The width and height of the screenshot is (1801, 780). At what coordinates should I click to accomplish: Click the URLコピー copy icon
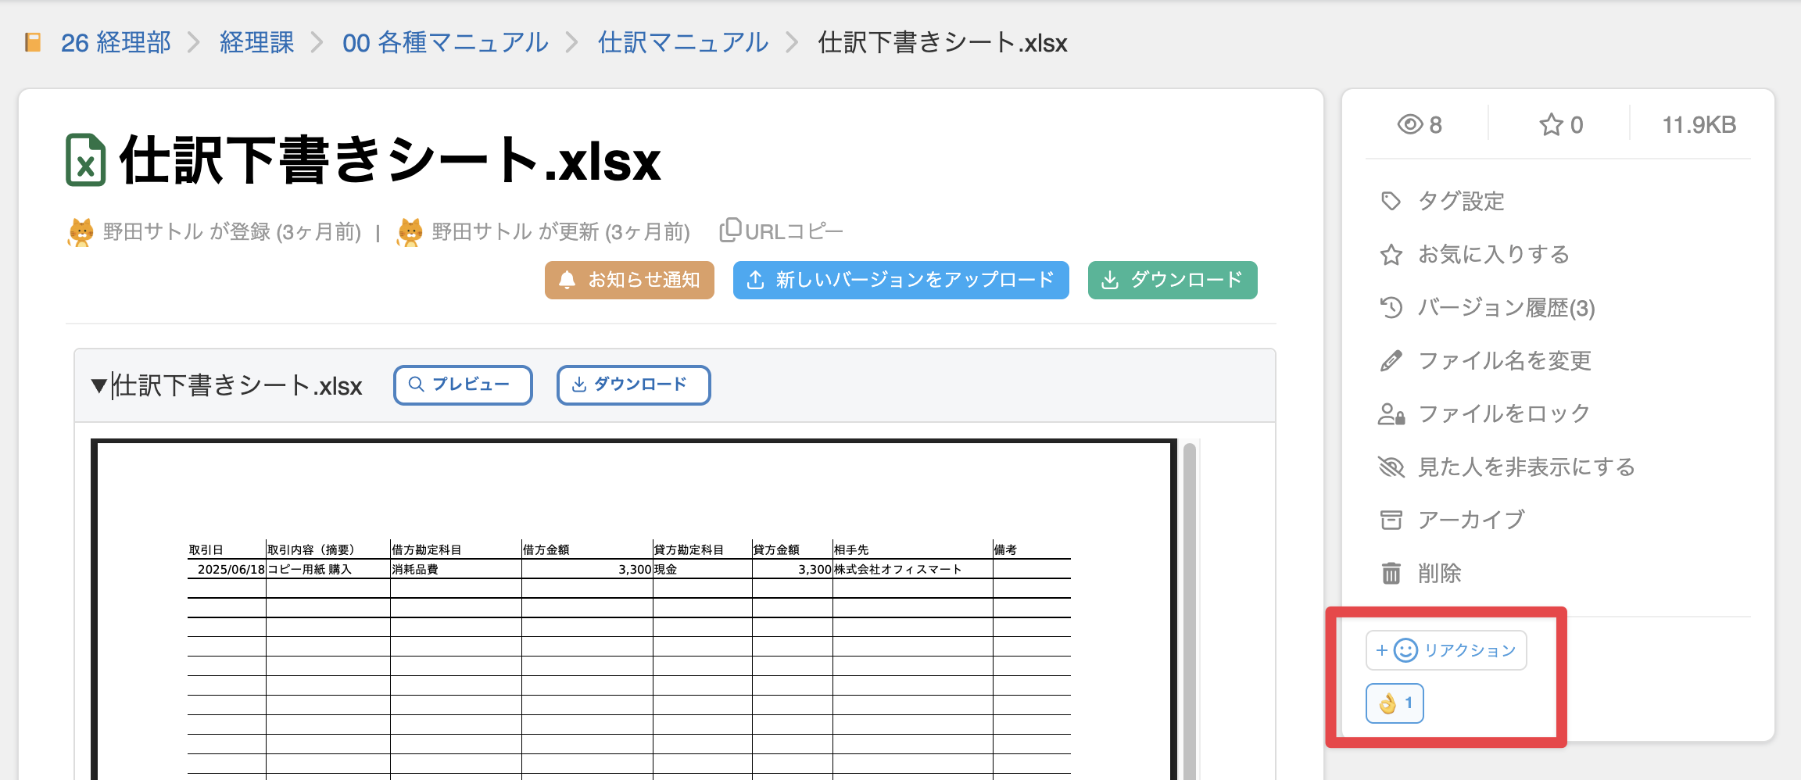(729, 231)
